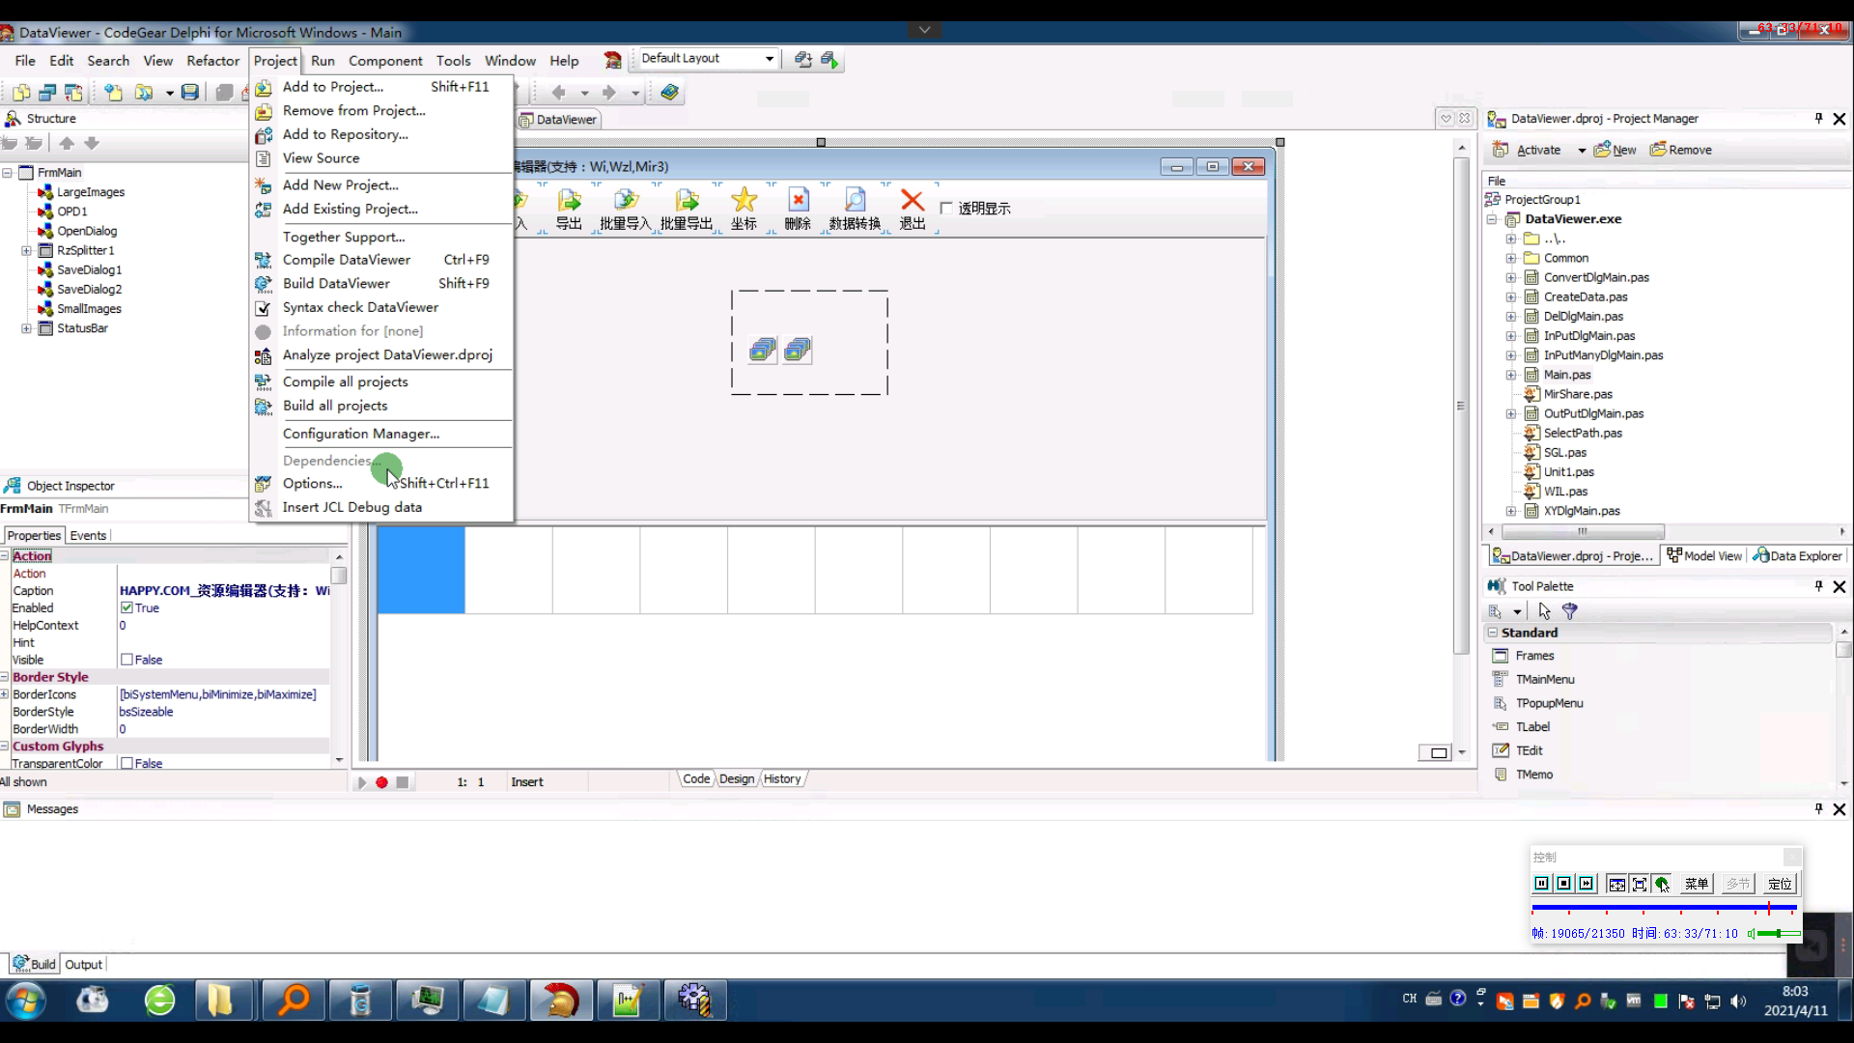The height and width of the screenshot is (1043, 1854).
Task: Click the Compile DataViewer icon in Project menu
Action: point(263,260)
